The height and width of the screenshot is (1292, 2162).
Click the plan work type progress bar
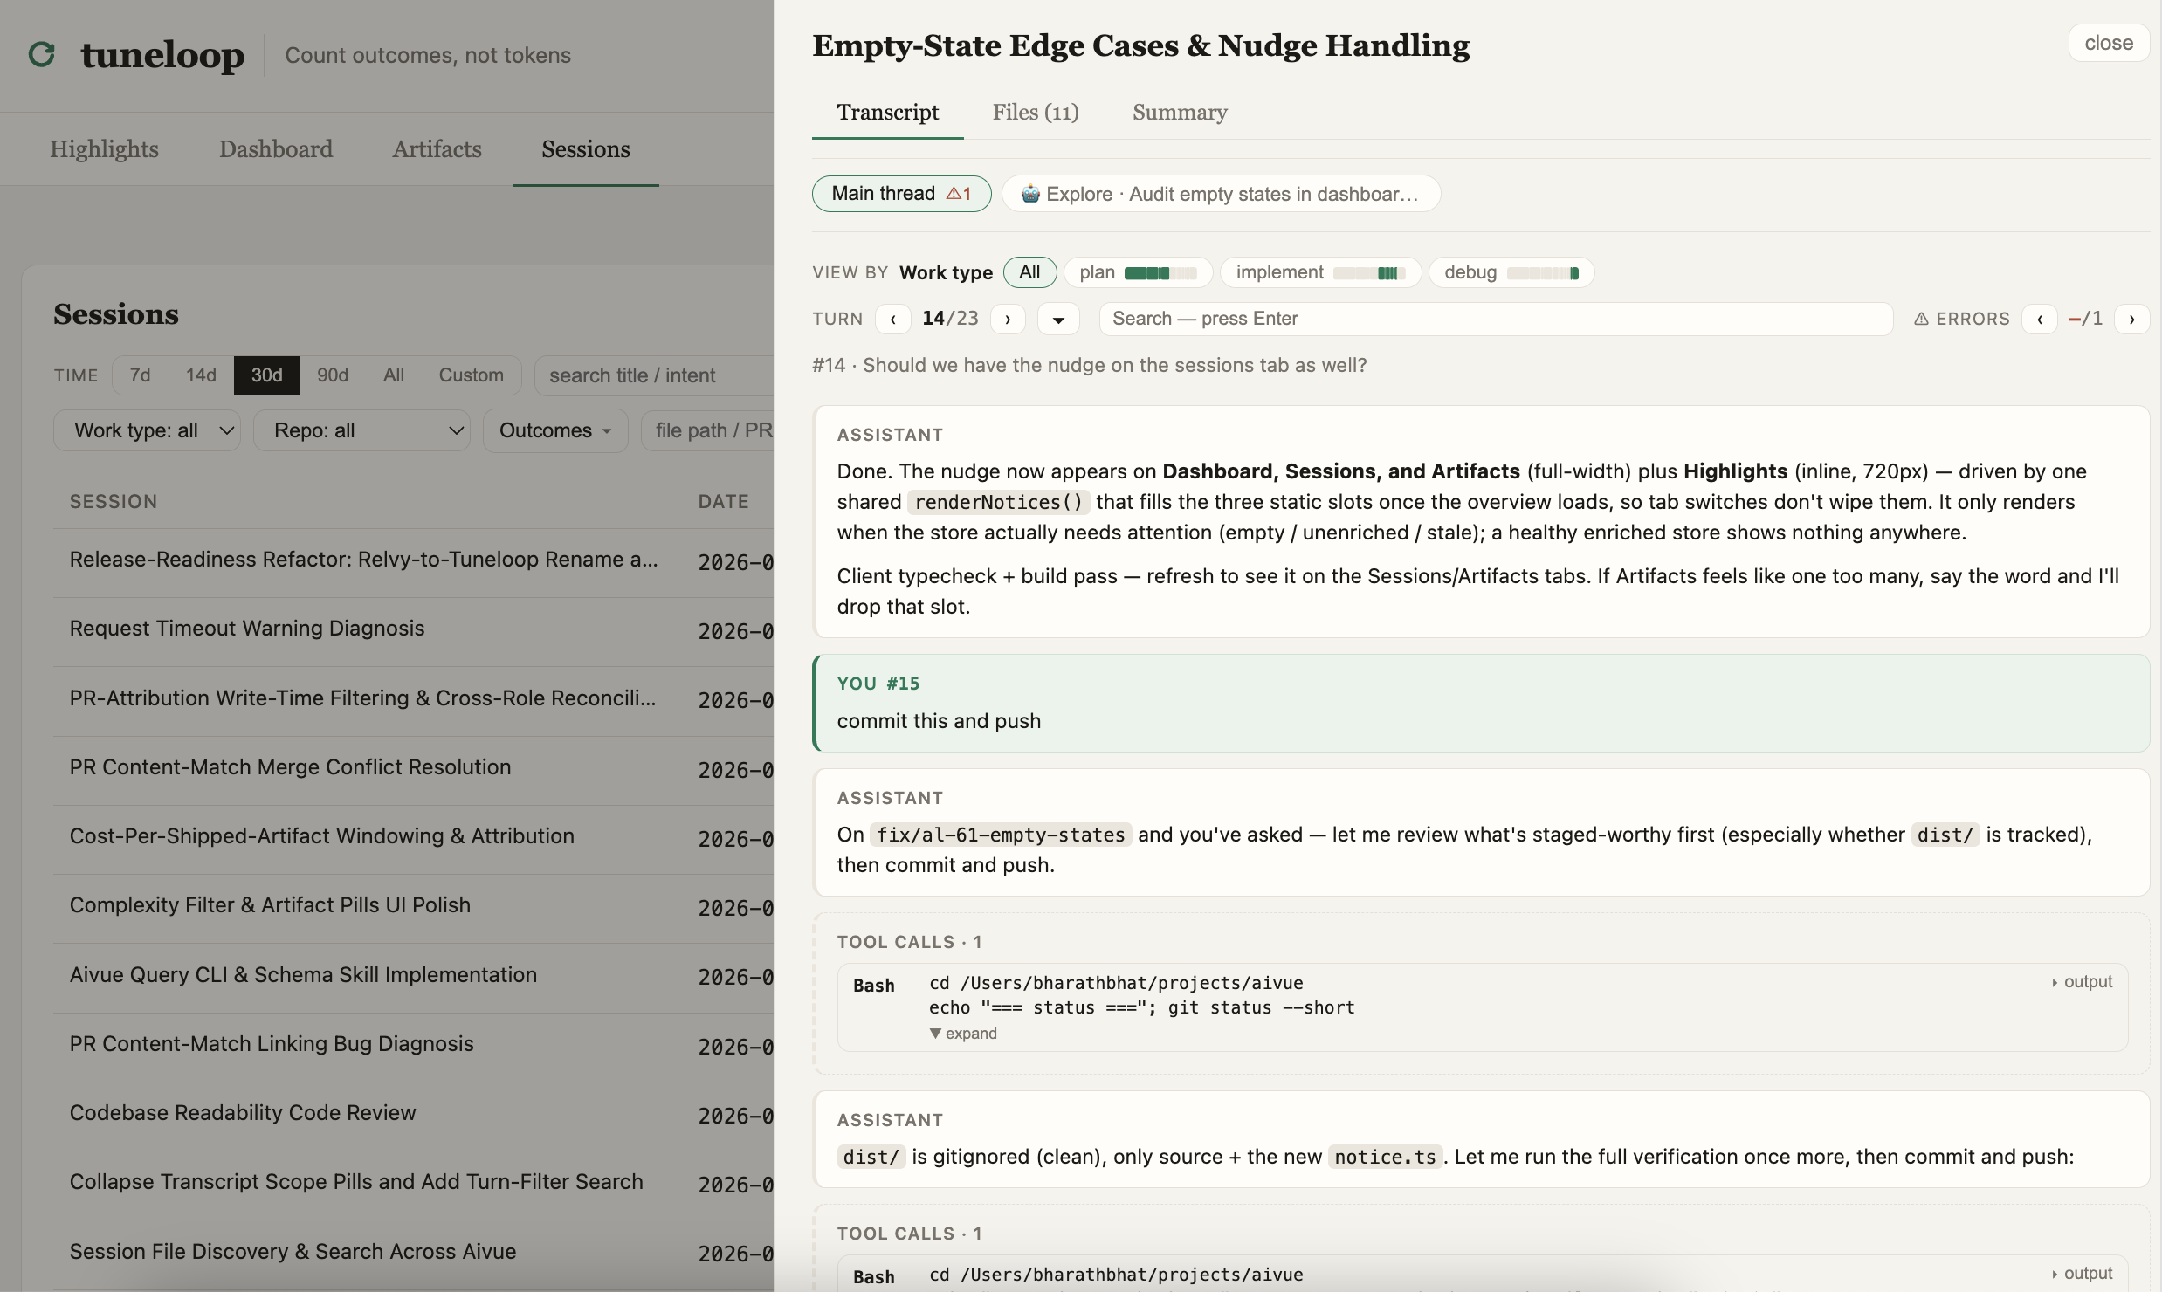(x=1160, y=273)
